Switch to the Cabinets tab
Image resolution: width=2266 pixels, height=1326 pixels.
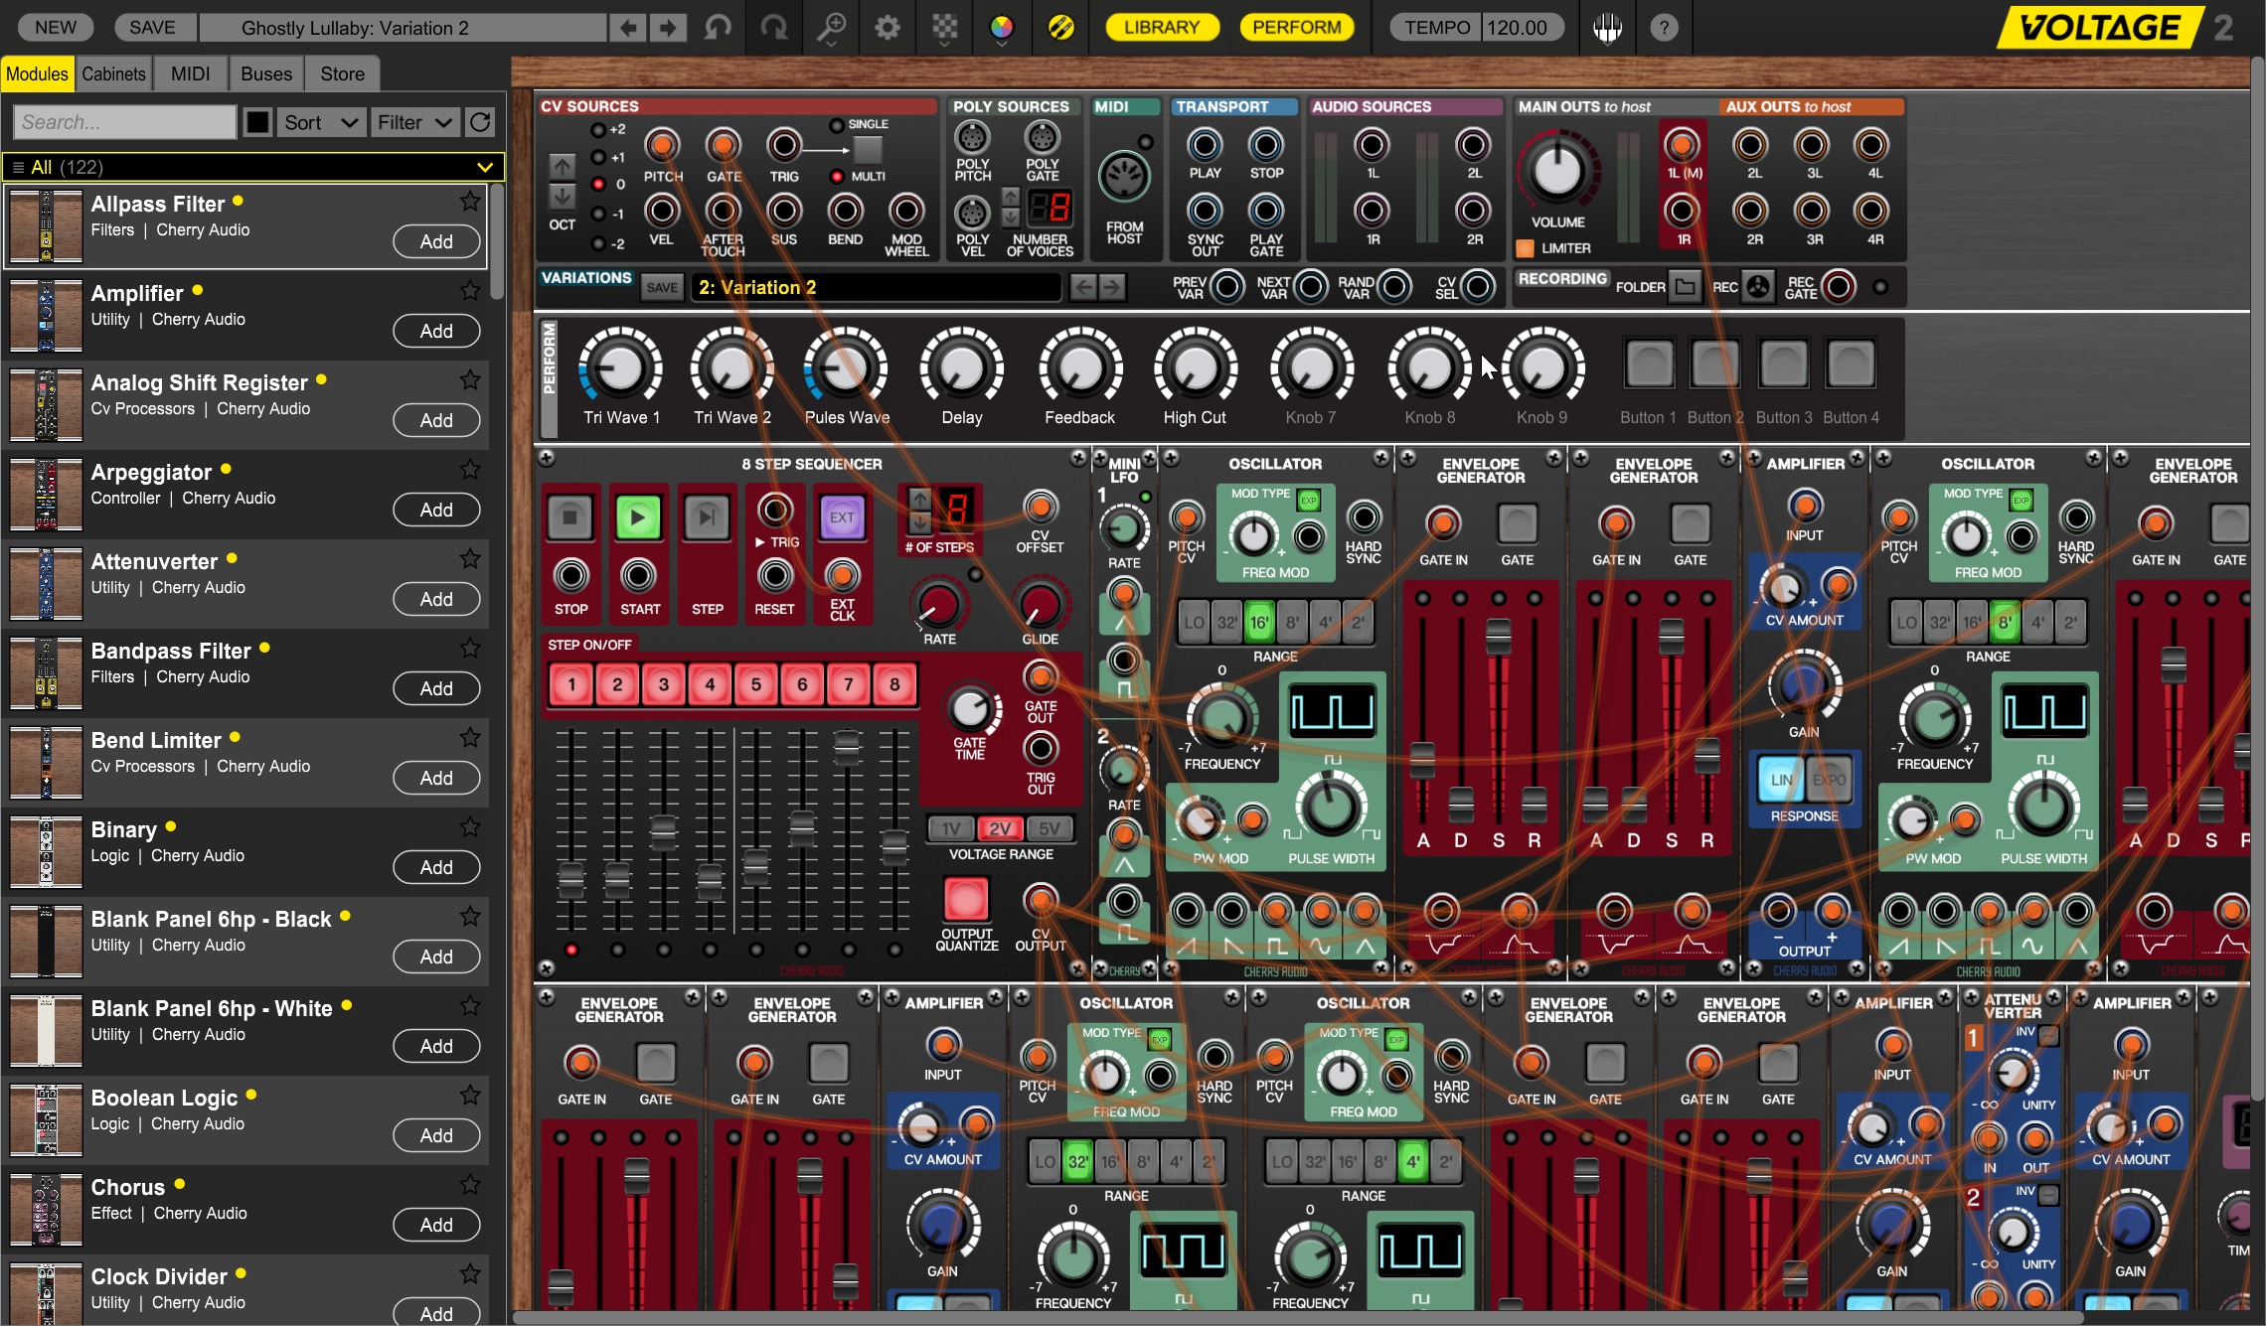pos(113,74)
